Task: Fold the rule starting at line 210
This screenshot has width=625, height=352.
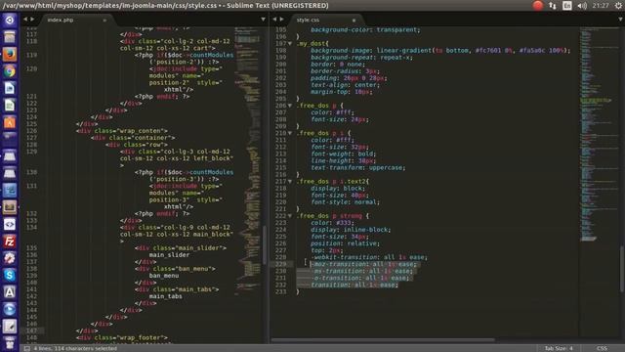Action: 290,133
